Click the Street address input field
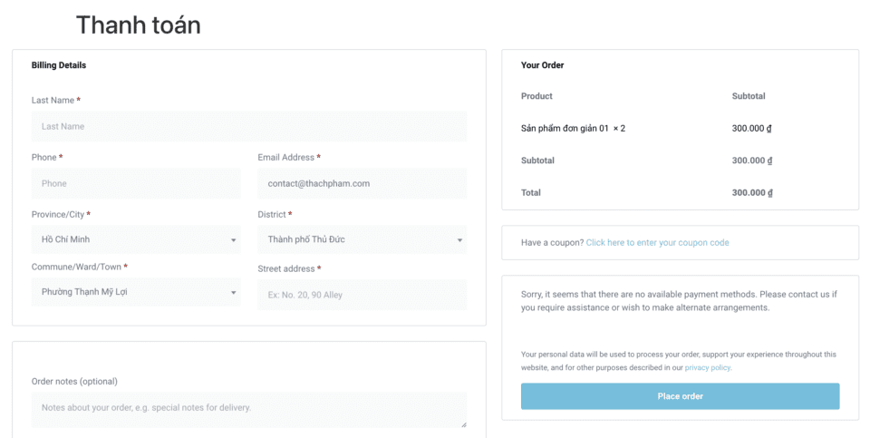The width and height of the screenshot is (870, 438). pos(362,295)
